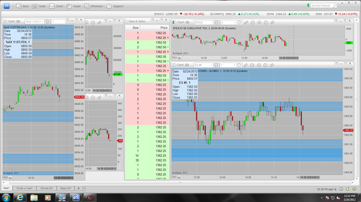Open Windows Explorer folder on taskbar
The image size is (361, 202).
[34, 197]
